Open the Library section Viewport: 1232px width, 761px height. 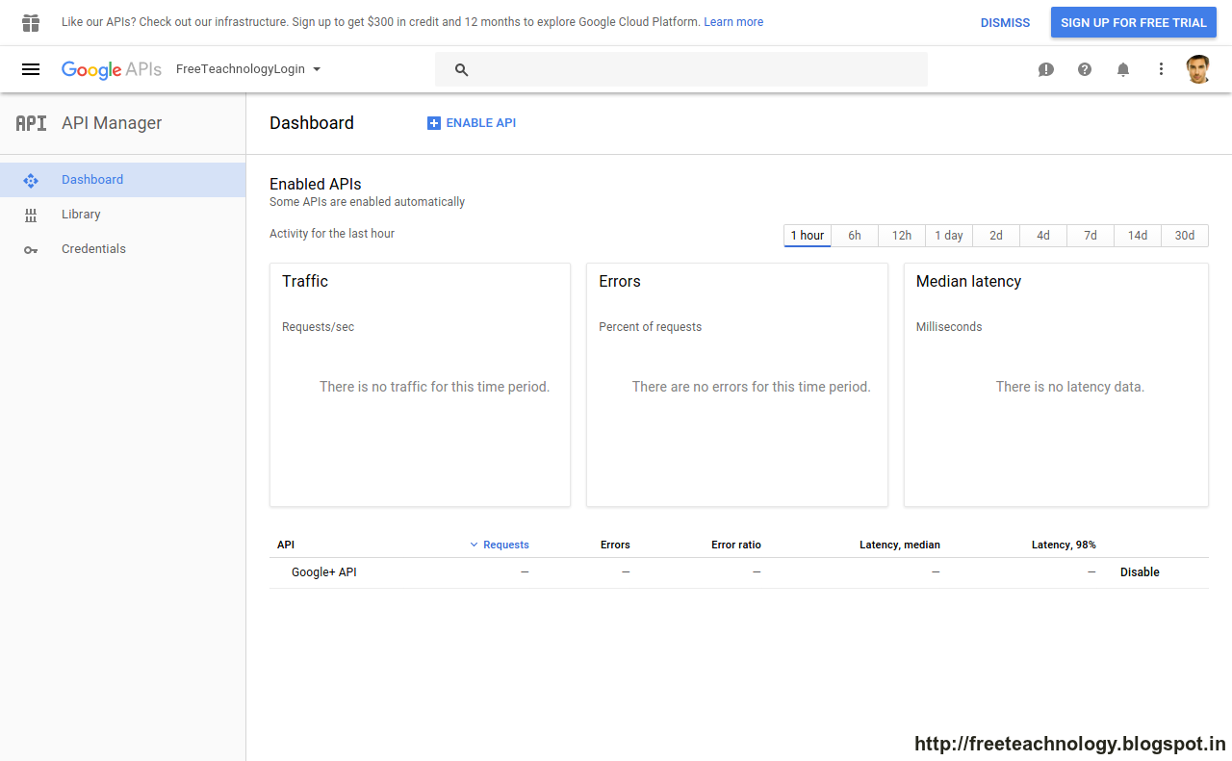[122, 215]
